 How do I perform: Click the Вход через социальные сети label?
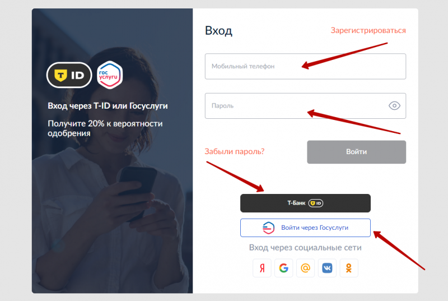pos(305,248)
